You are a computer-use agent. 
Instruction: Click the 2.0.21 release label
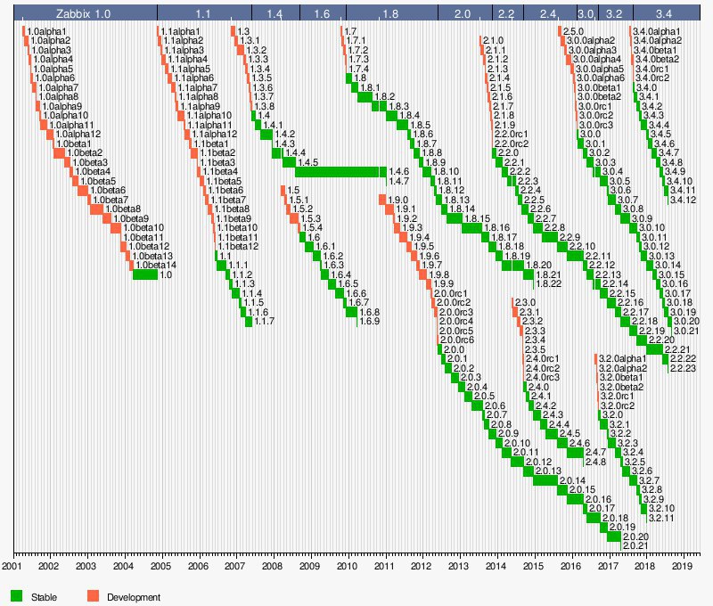(636, 546)
